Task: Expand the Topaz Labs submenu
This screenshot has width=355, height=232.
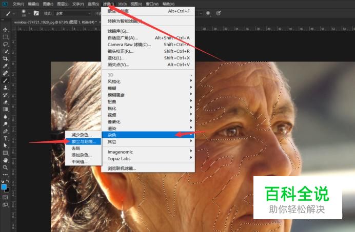Action: click(148, 159)
